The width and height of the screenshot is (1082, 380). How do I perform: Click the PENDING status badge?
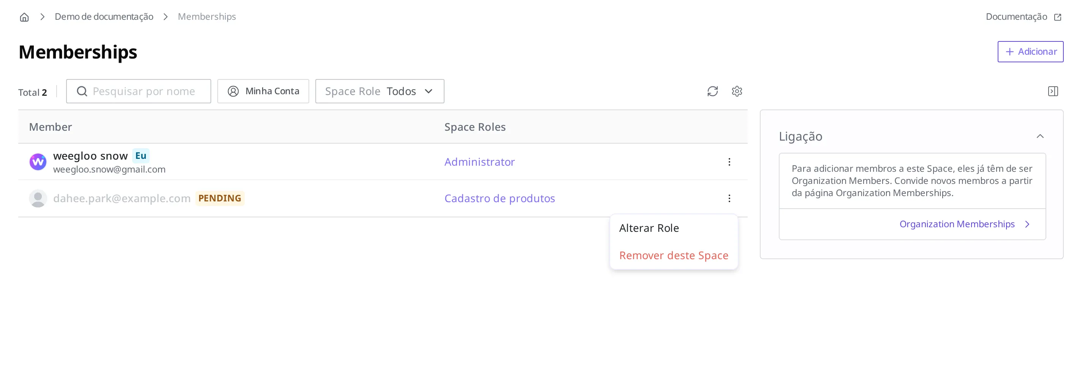point(220,198)
